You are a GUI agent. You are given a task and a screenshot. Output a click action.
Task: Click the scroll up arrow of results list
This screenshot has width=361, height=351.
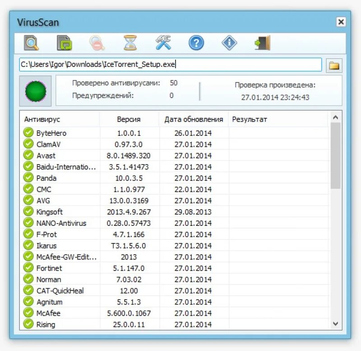click(335, 117)
